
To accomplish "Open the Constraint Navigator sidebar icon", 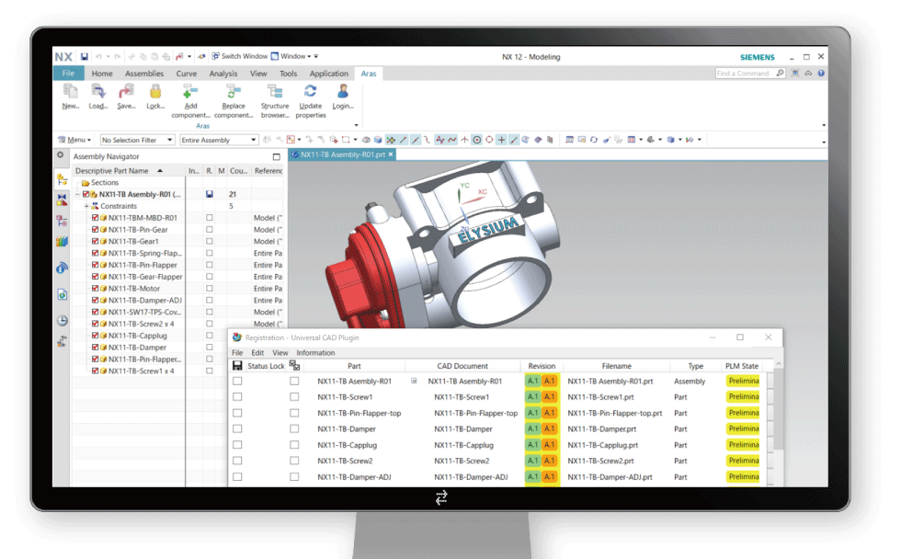I will click(62, 200).
